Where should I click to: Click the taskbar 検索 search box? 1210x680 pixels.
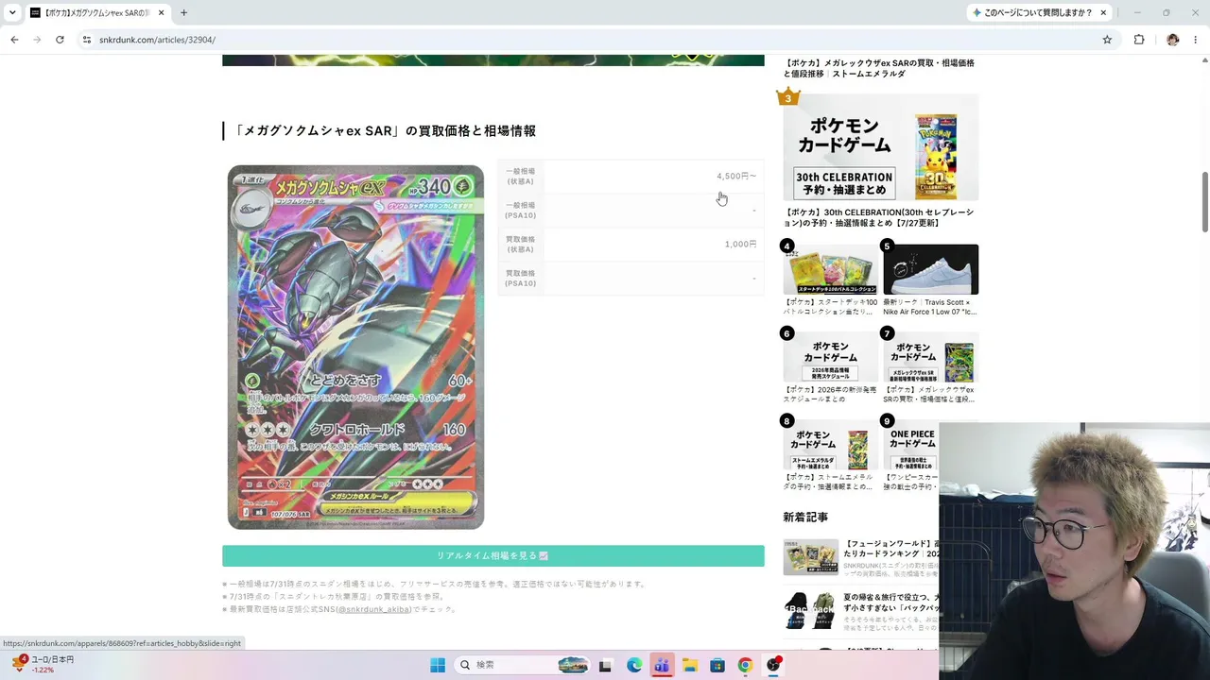click(522, 665)
